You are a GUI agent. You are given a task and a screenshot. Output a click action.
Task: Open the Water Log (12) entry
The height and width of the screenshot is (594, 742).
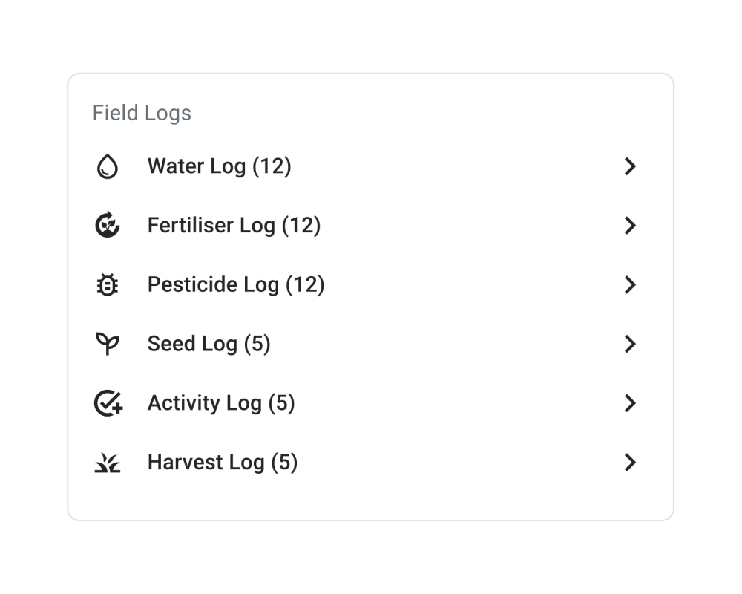tap(370, 166)
